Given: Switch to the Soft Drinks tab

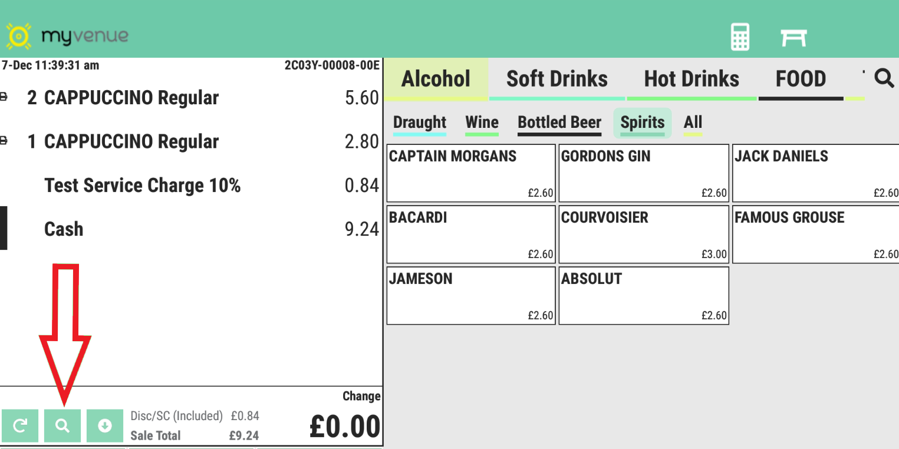Looking at the screenshot, I should point(557,80).
